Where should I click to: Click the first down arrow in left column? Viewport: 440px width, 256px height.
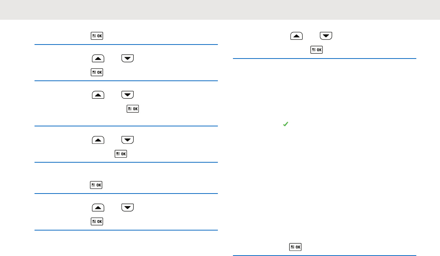click(x=128, y=59)
